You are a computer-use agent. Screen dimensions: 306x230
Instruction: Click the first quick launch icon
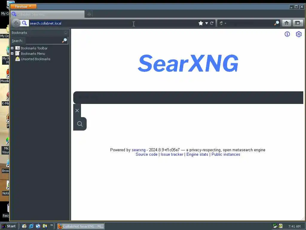tap(24, 226)
